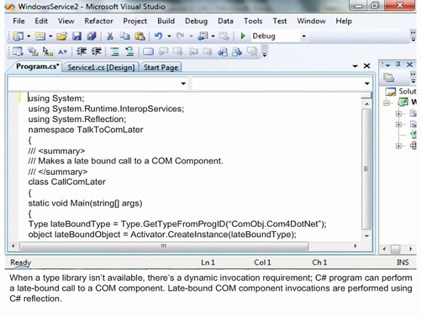Click the editor horizontal scroll right arrow
Image resolution: width=421 pixels, height=316 pixels.
pos(356,246)
